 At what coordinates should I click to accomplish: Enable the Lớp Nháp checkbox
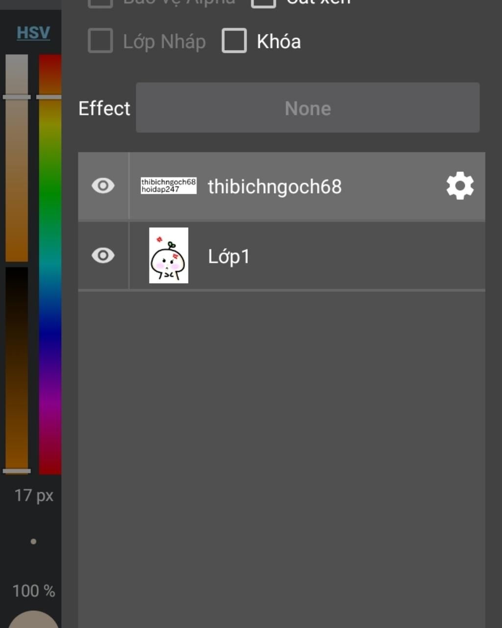click(x=100, y=41)
